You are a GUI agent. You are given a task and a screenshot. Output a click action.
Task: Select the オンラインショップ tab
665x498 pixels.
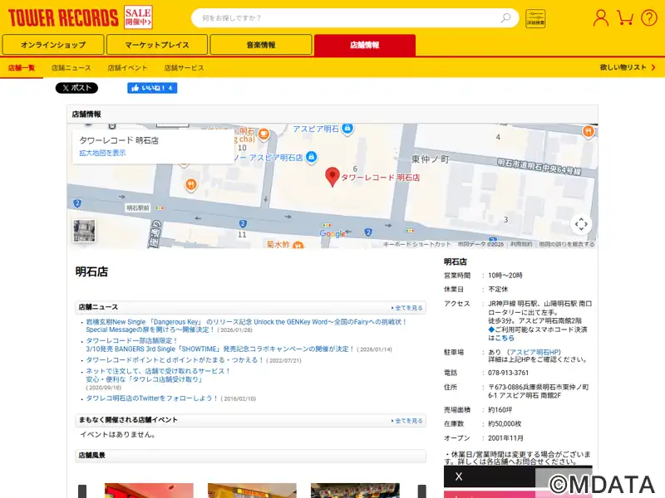53,45
